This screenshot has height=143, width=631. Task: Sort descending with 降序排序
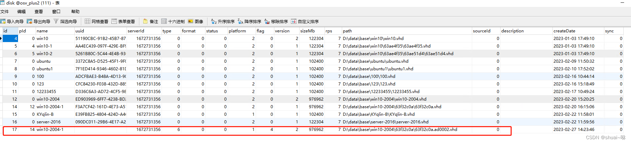249,21
